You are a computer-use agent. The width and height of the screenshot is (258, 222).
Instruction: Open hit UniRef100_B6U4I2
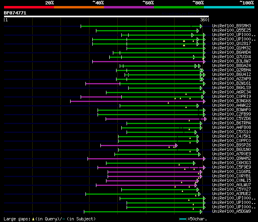(231, 74)
